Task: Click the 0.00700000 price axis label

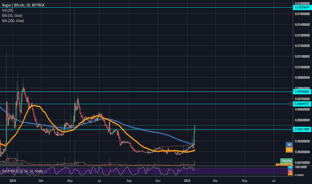Action: click(302, 99)
